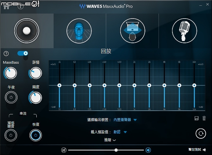Click the 250 Hz equalizer slider handle
Screen dimensions: 212x155
(104, 85)
